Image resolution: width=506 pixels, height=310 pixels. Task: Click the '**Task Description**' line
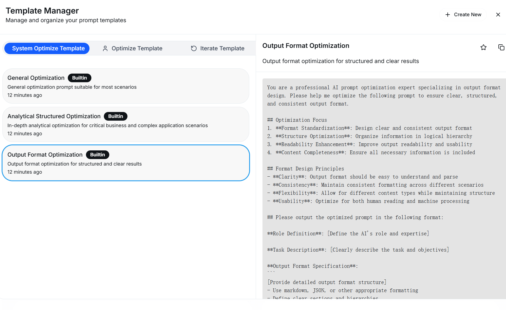pyautogui.click(x=358, y=250)
